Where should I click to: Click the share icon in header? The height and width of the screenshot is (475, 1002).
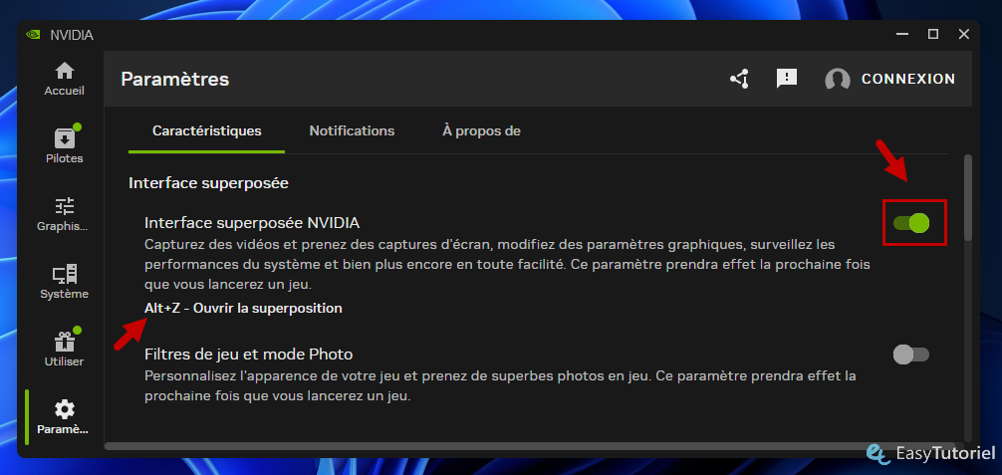point(739,79)
